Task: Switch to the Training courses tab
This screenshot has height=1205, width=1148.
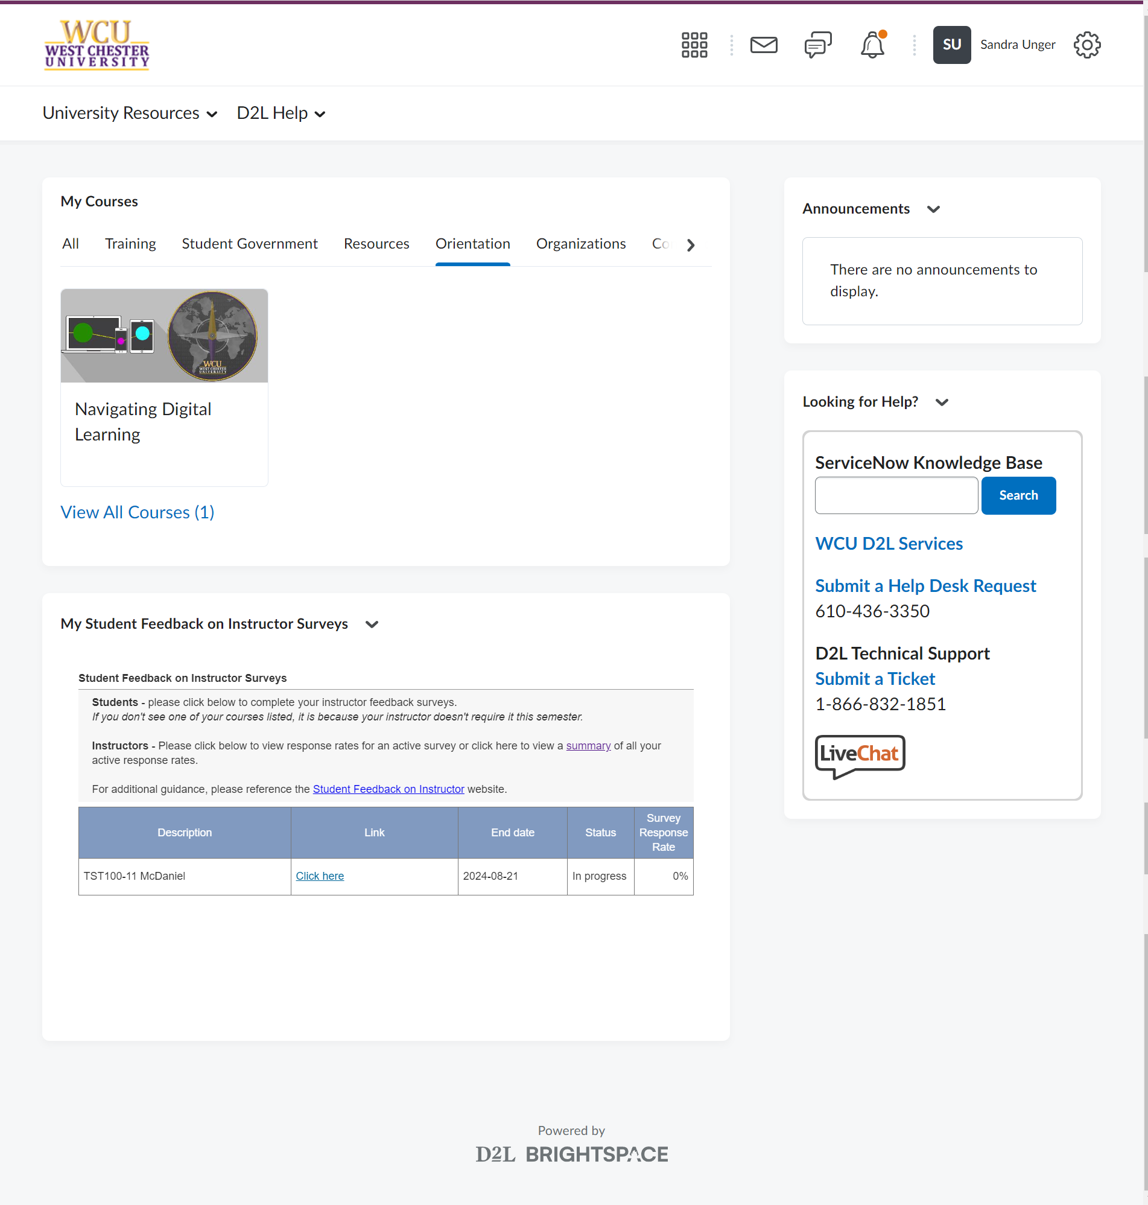Action: pos(130,244)
